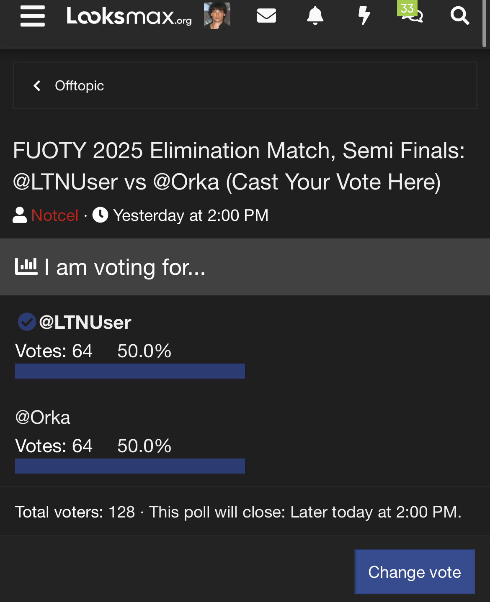Open the Offtopic forum link

tap(79, 86)
